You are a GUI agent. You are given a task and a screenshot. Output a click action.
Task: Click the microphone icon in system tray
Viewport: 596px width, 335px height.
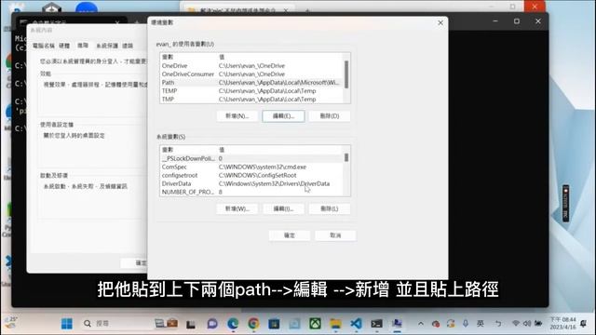(x=466, y=324)
